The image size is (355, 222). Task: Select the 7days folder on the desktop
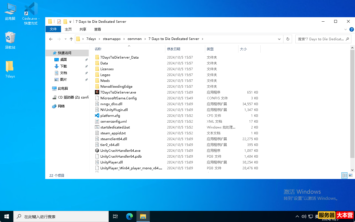[10, 69]
